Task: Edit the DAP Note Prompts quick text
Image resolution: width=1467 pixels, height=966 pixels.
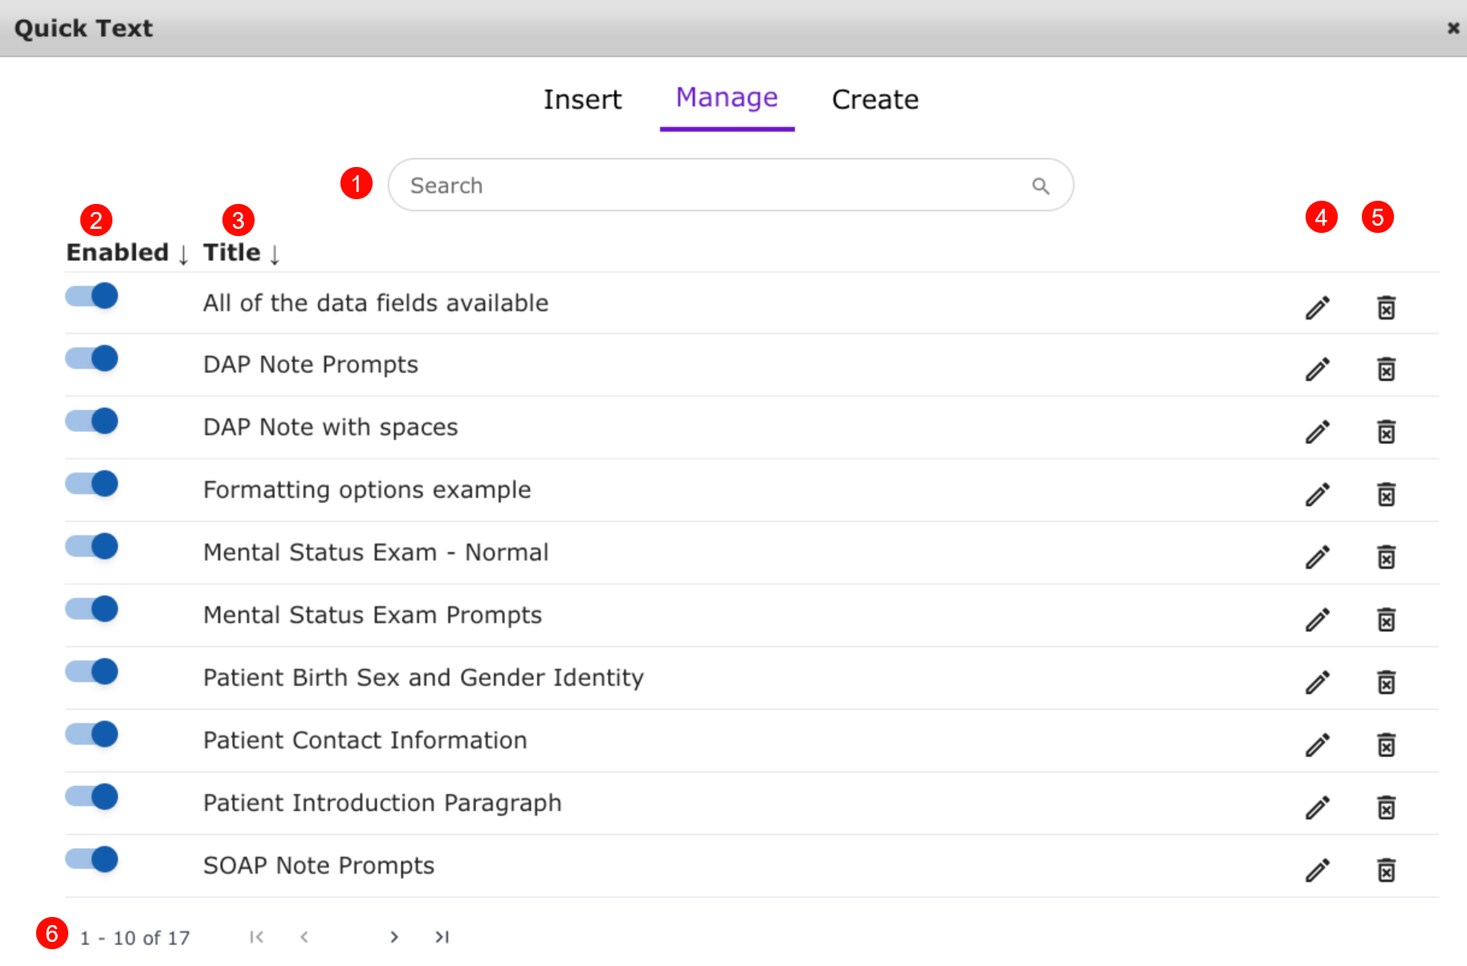Action: click(x=1317, y=369)
